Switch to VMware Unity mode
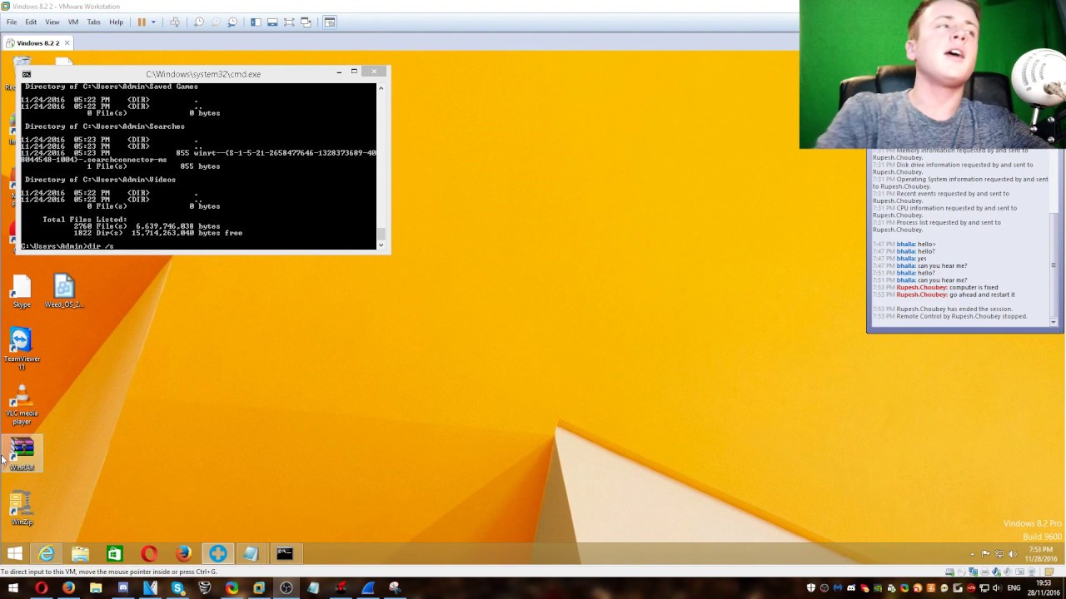The image size is (1066, 599). [306, 22]
